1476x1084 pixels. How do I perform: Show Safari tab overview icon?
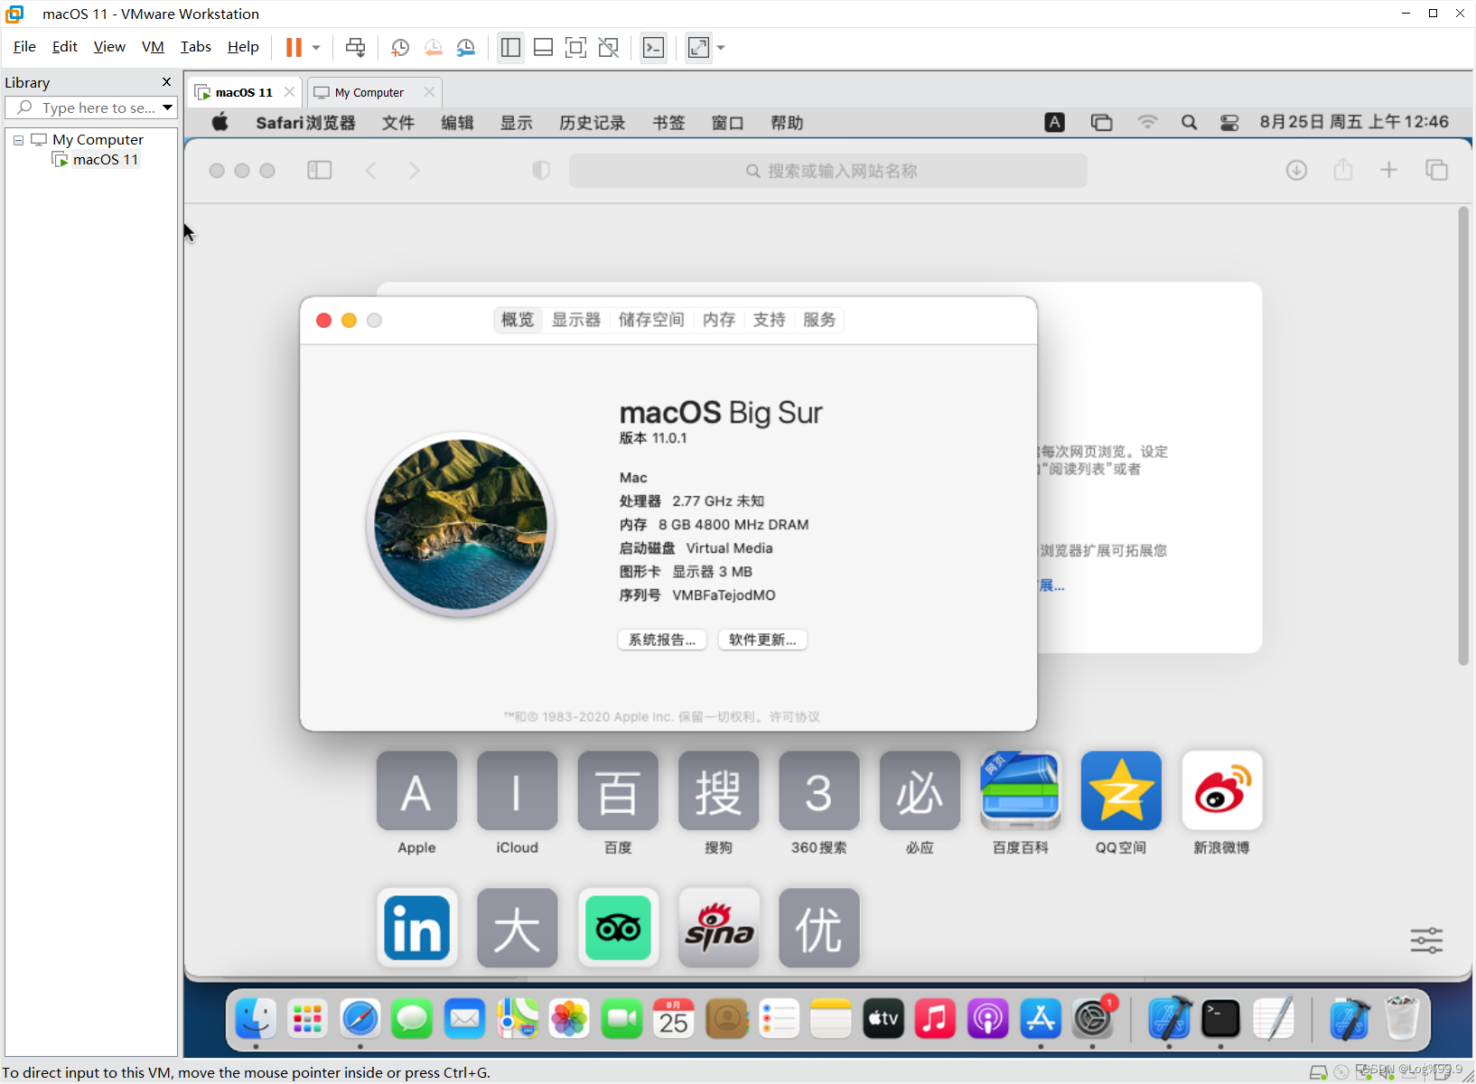coord(1436,170)
